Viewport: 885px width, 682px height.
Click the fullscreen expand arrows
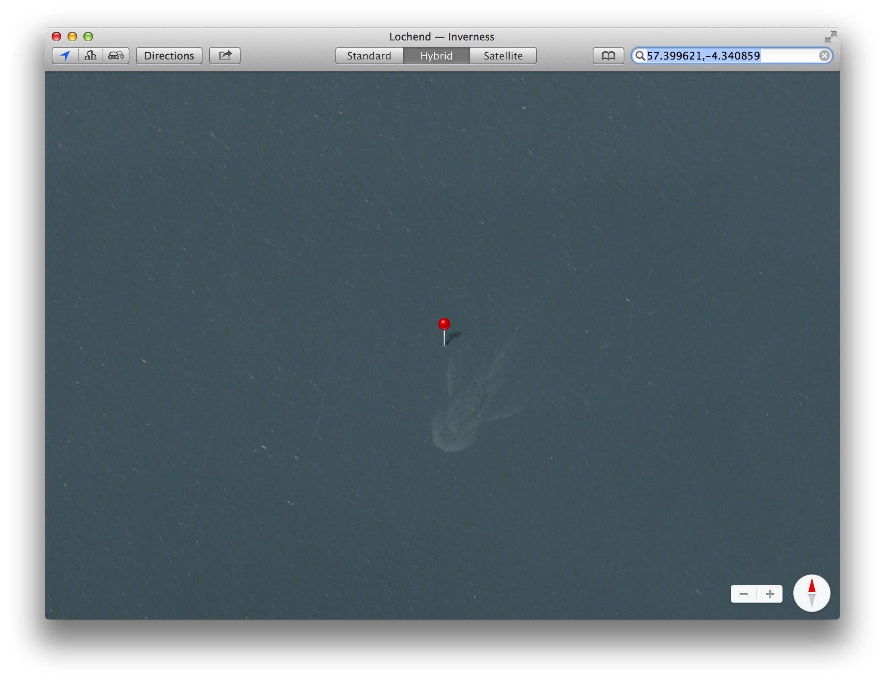831,37
